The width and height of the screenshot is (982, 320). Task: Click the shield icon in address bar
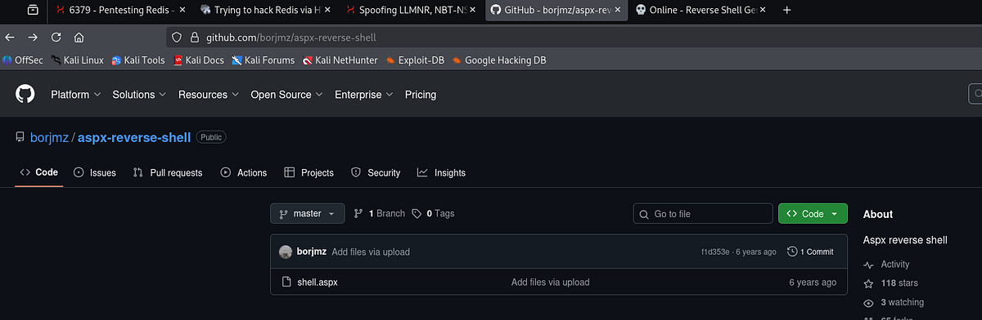pyautogui.click(x=177, y=38)
